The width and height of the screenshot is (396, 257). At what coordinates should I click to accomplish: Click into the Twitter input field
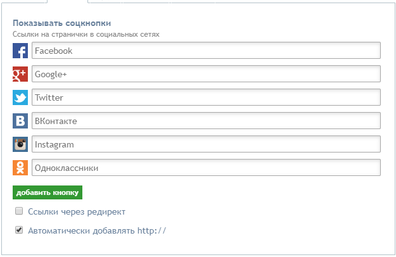click(x=206, y=97)
